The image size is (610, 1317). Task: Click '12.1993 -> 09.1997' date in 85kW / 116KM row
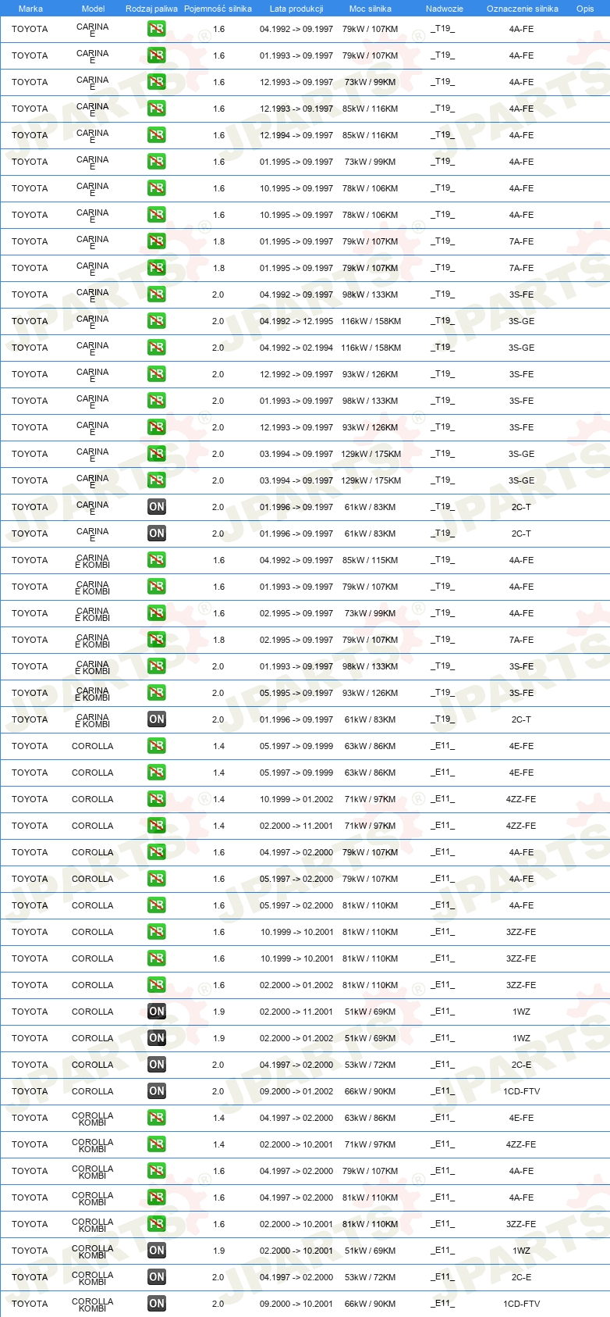(x=296, y=109)
